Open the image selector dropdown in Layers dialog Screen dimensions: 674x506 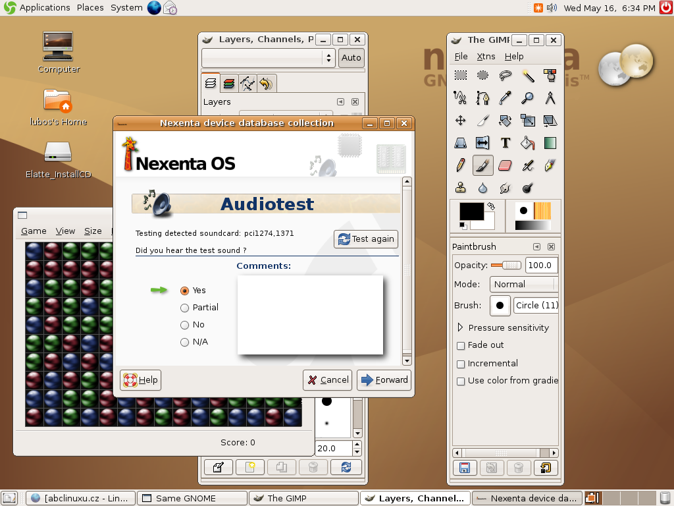coord(269,58)
